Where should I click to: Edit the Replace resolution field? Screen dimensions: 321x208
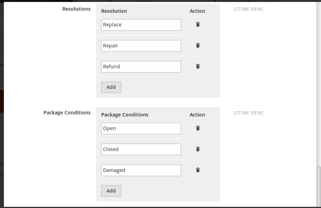(141, 25)
